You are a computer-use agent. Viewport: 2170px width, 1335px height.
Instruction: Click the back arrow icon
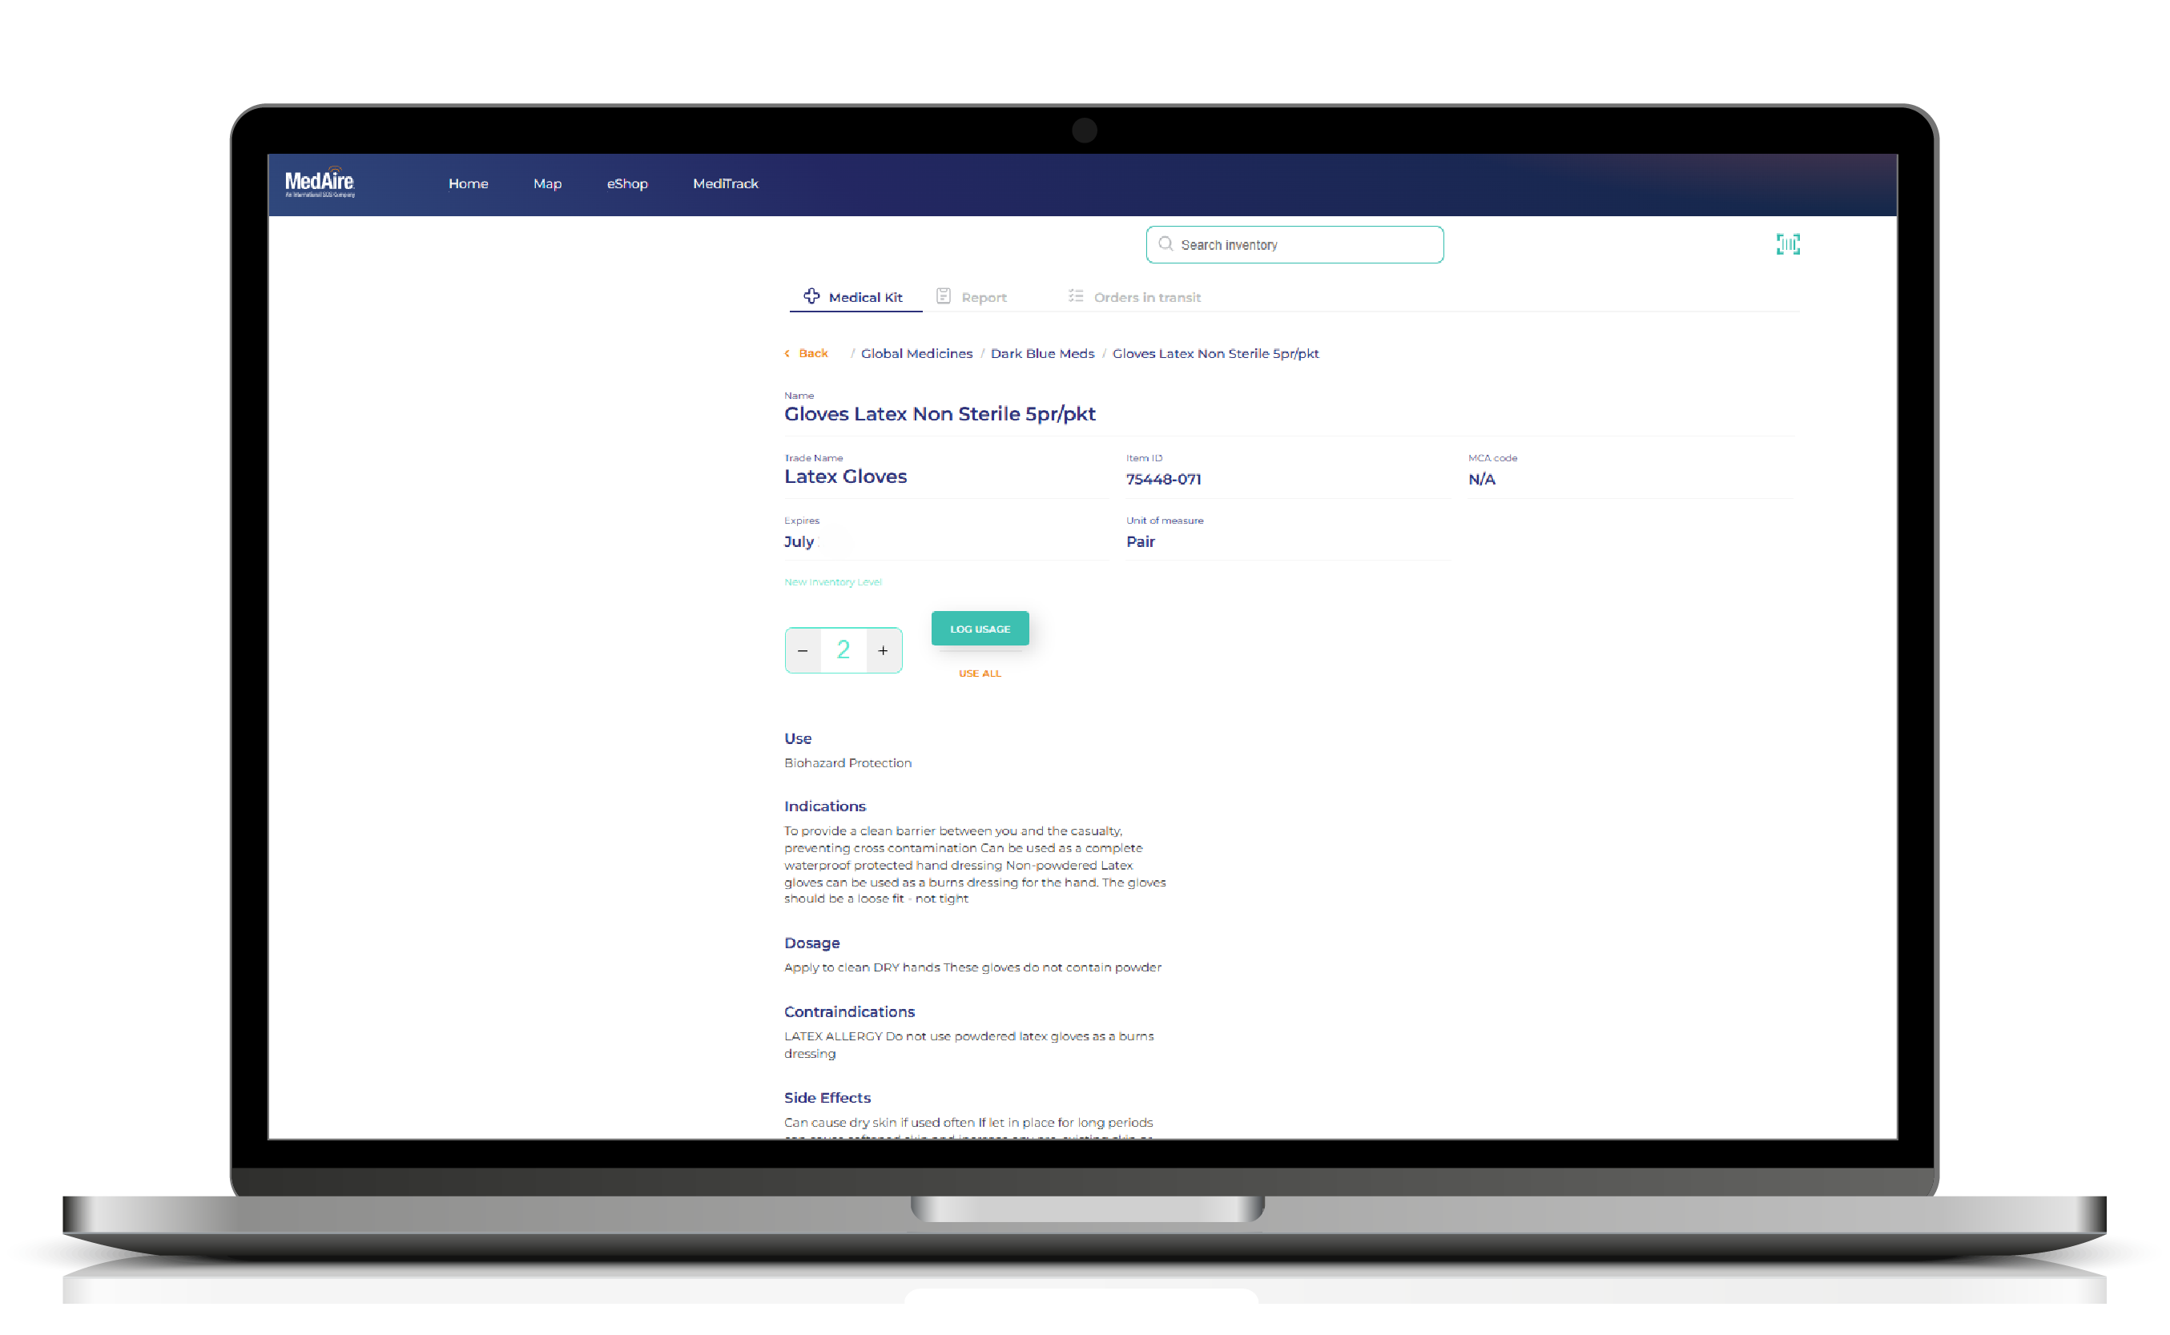789,353
